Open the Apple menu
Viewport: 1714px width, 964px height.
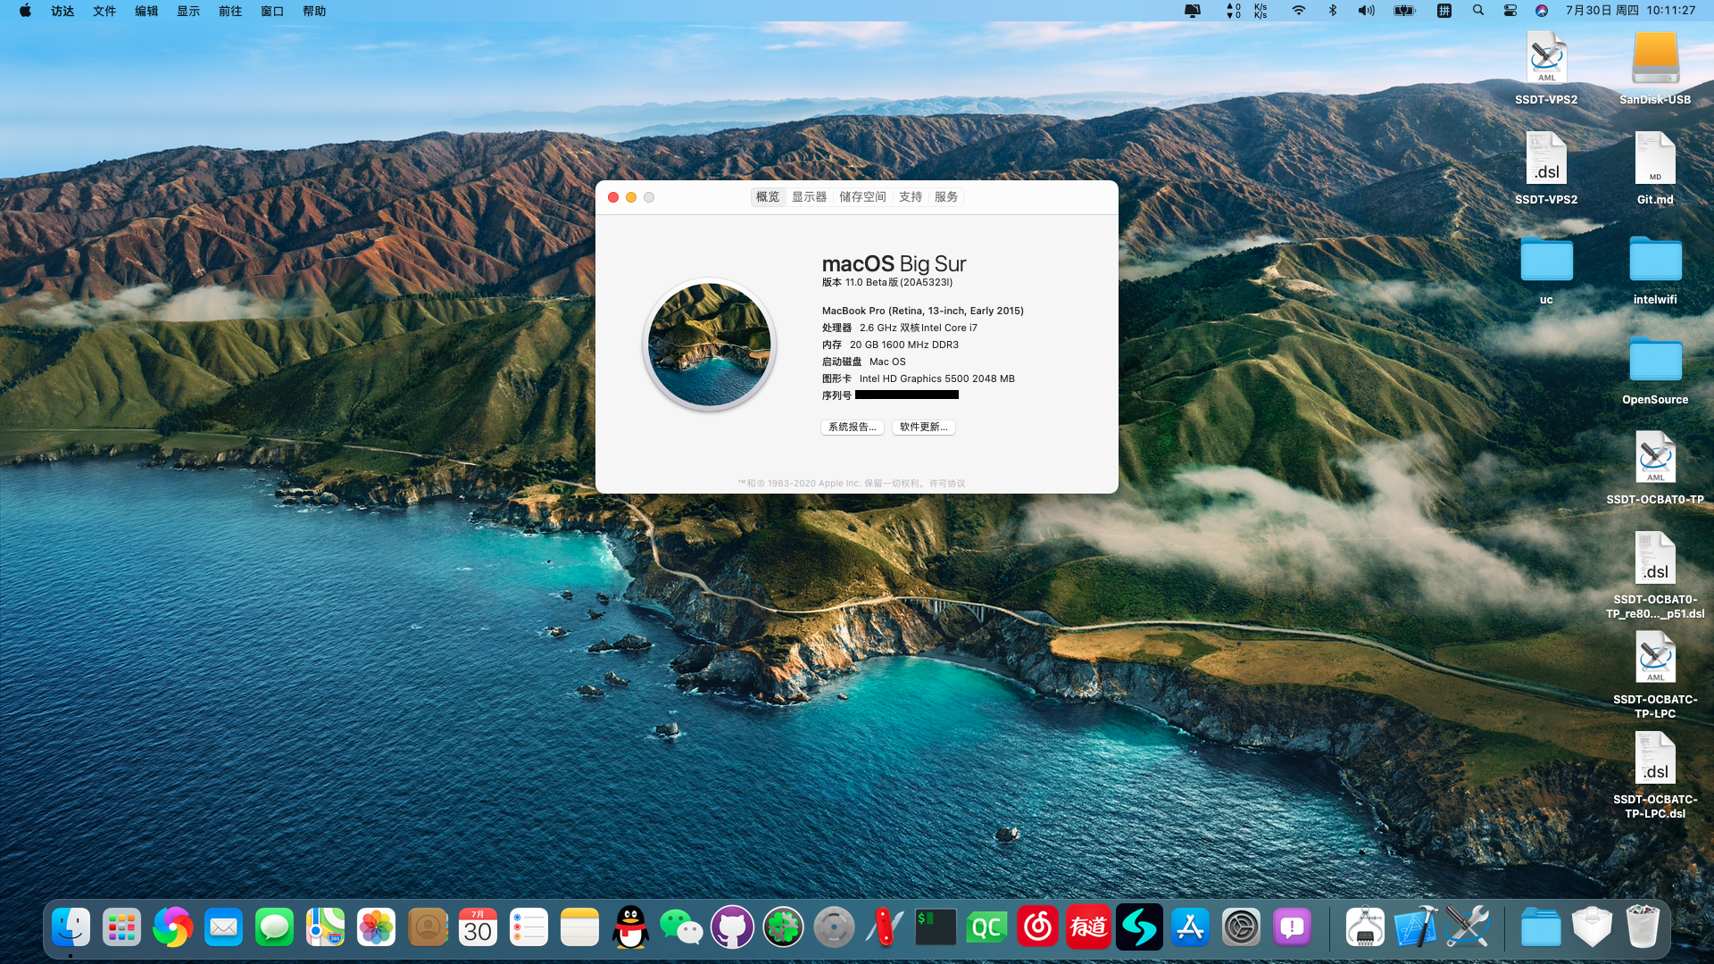tap(25, 11)
